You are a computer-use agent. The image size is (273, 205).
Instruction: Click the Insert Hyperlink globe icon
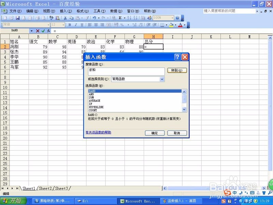point(114,18)
